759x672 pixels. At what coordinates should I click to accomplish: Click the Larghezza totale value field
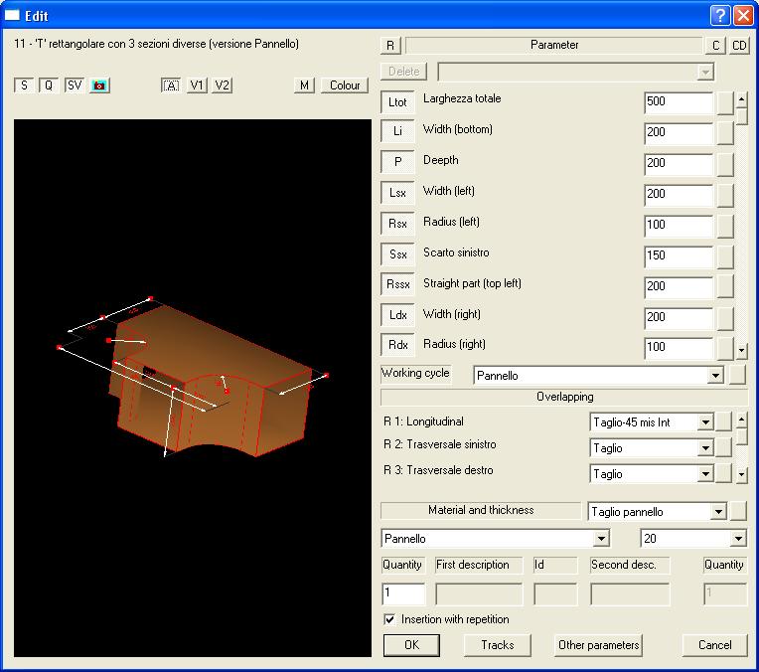[678, 102]
